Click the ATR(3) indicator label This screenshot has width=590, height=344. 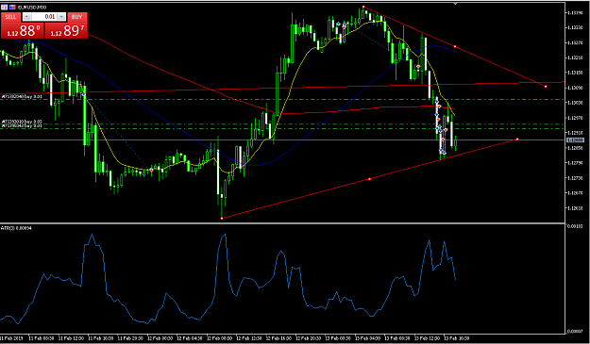(x=16, y=228)
